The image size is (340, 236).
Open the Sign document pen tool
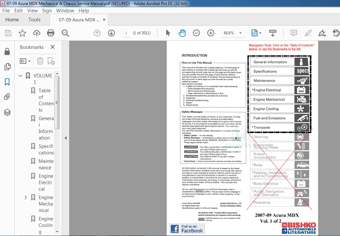point(322,33)
